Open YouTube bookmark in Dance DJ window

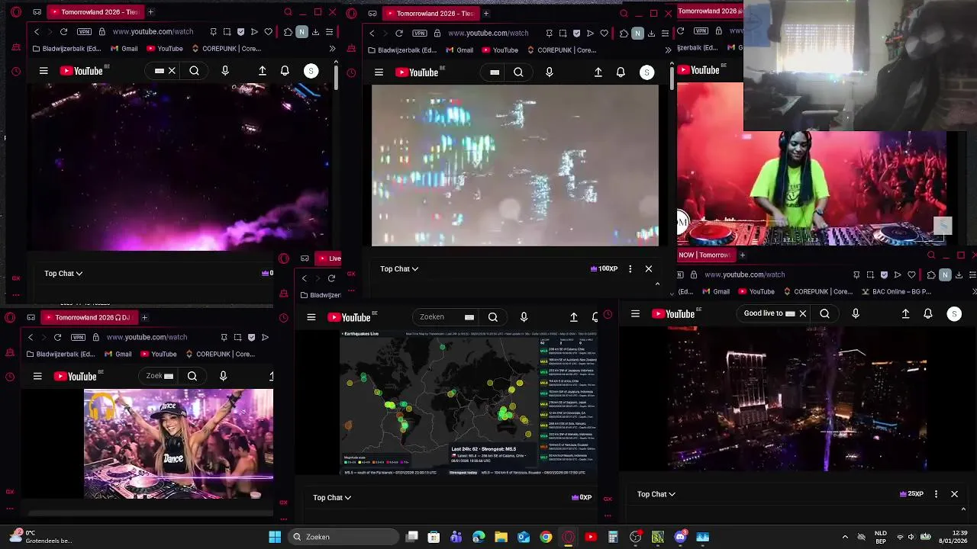(x=158, y=354)
